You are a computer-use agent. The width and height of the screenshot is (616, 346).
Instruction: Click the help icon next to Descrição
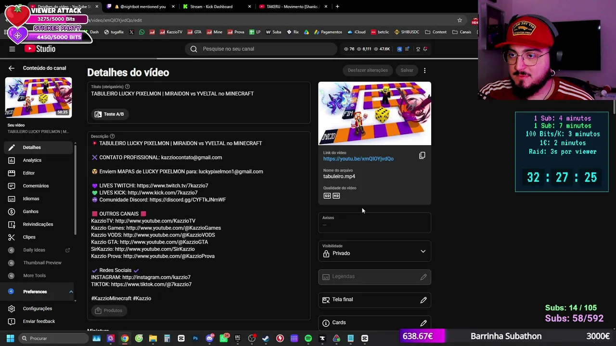point(112,136)
